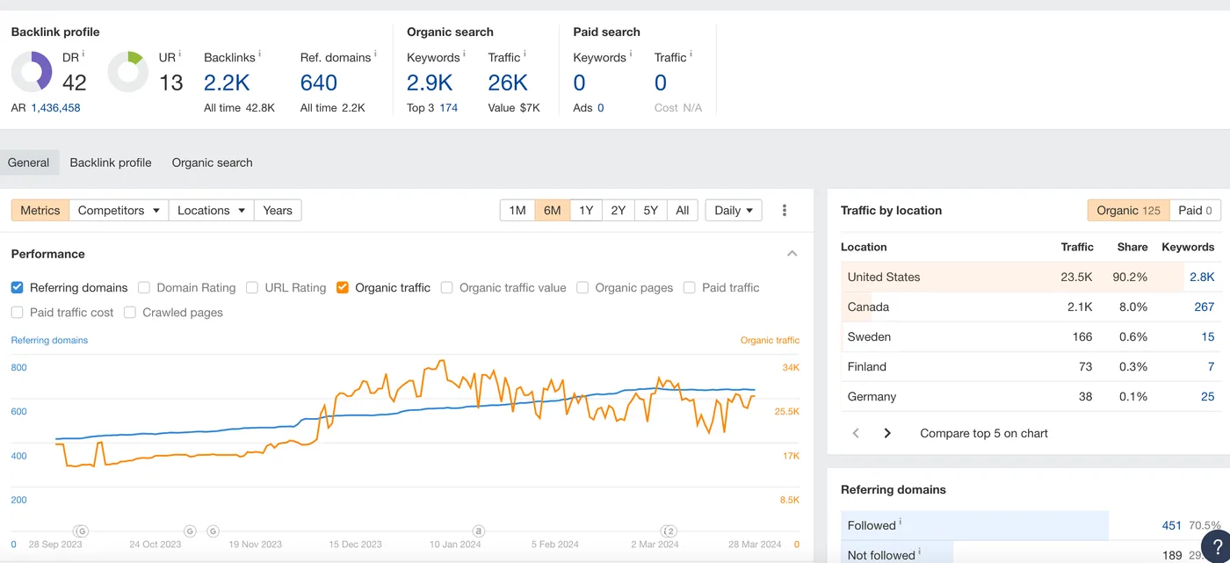
Task: Open United States keywords 2.8K link
Action: tap(1202, 277)
